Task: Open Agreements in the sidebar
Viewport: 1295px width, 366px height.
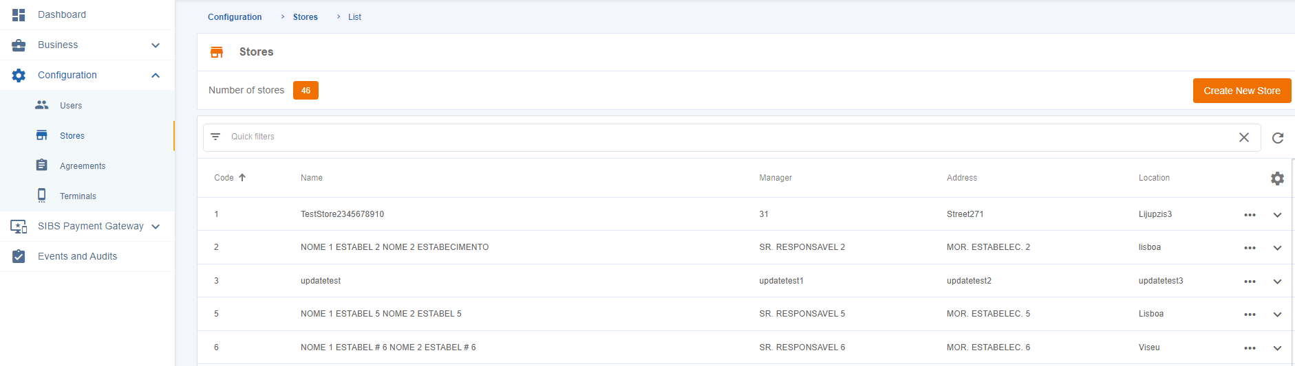Action: click(82, 166)
